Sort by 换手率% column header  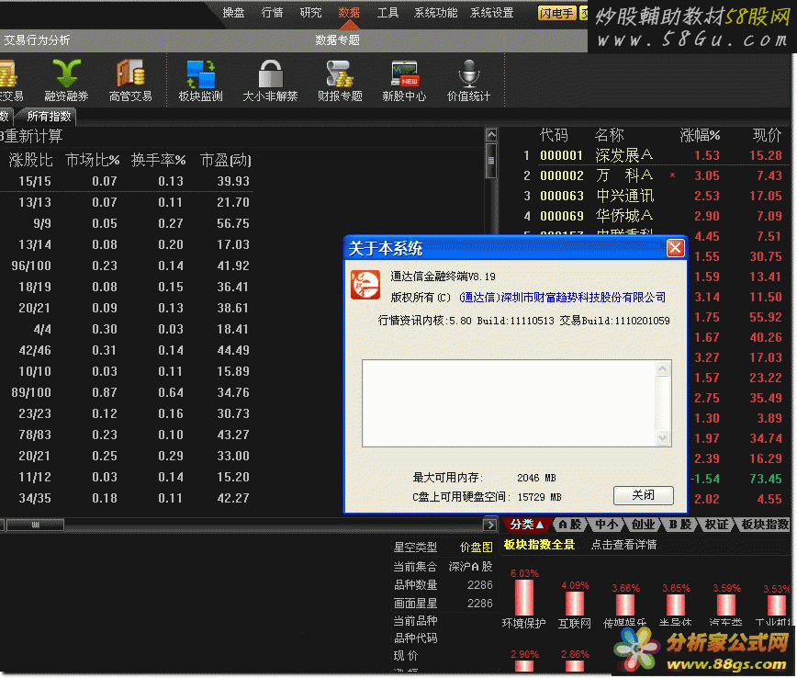158,160
